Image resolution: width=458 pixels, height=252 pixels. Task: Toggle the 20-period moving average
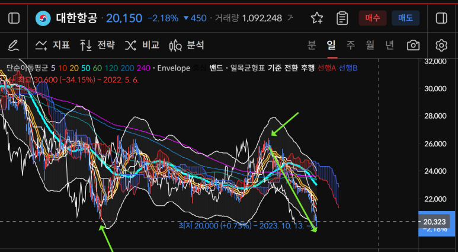(74, 68)
